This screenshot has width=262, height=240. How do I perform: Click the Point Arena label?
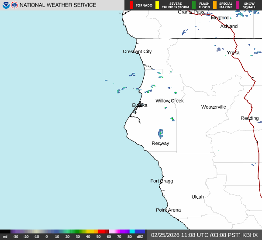[168, 210]
